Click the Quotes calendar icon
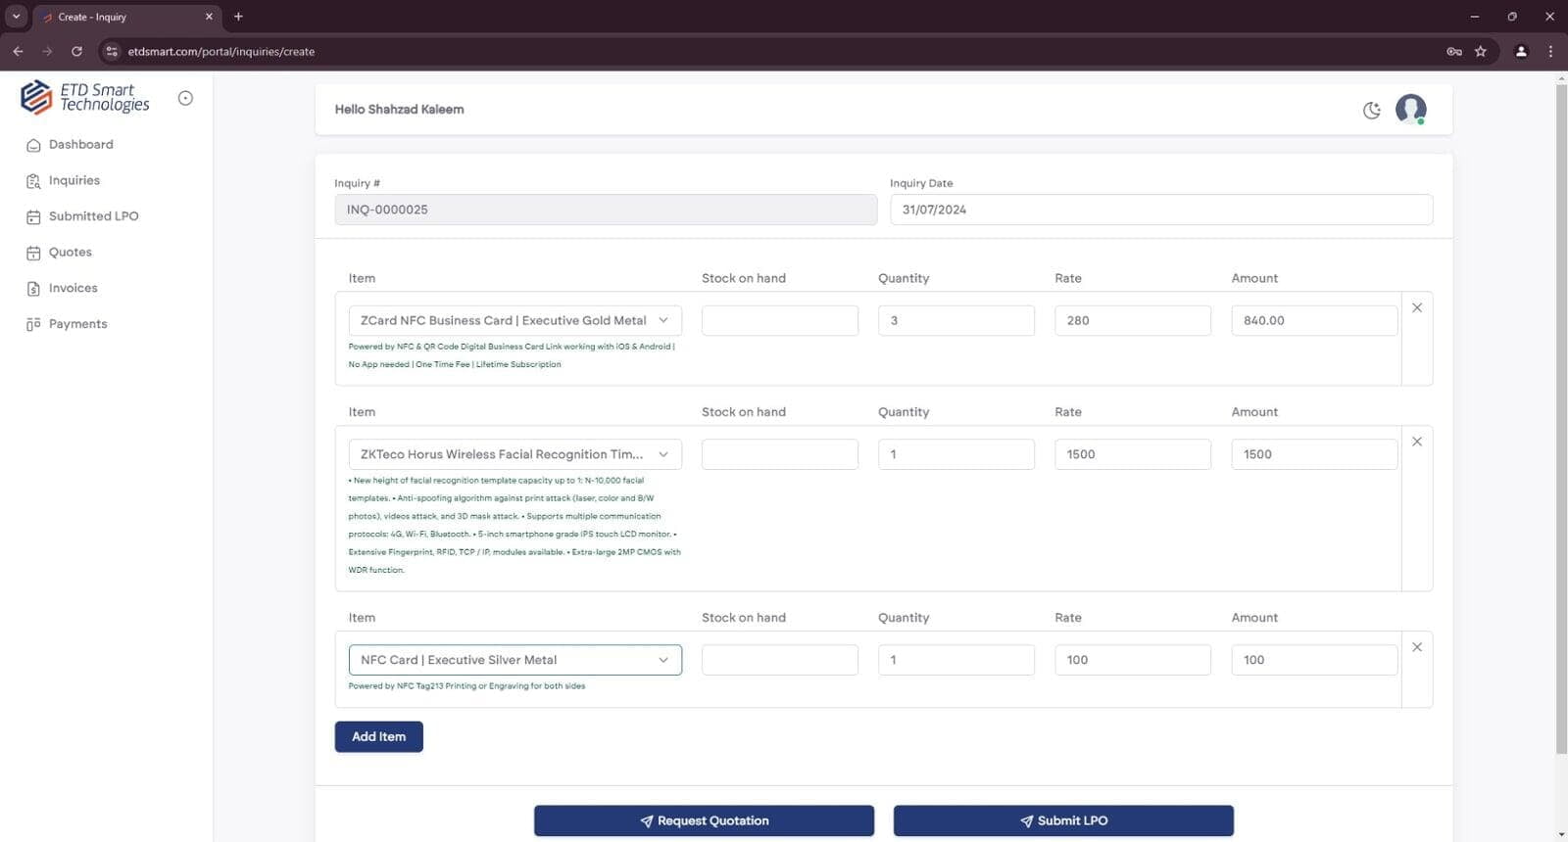 (x=33, y=253)
